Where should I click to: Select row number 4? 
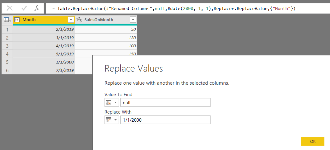pyautogui.click(x=7, y=54)
